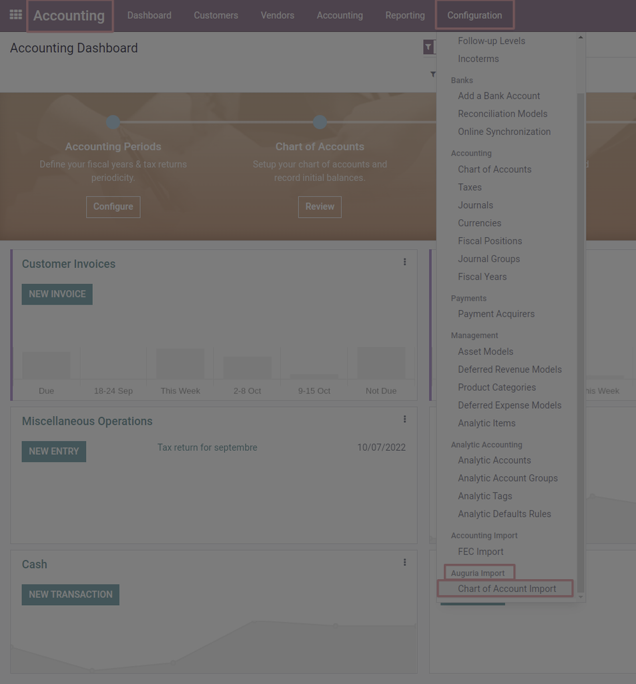
Task: Open Taxes configuration
Action: (x=469, y=188)
